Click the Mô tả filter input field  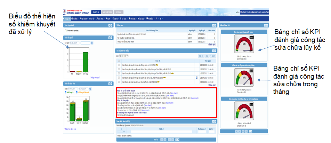click(x=161, y=132)
